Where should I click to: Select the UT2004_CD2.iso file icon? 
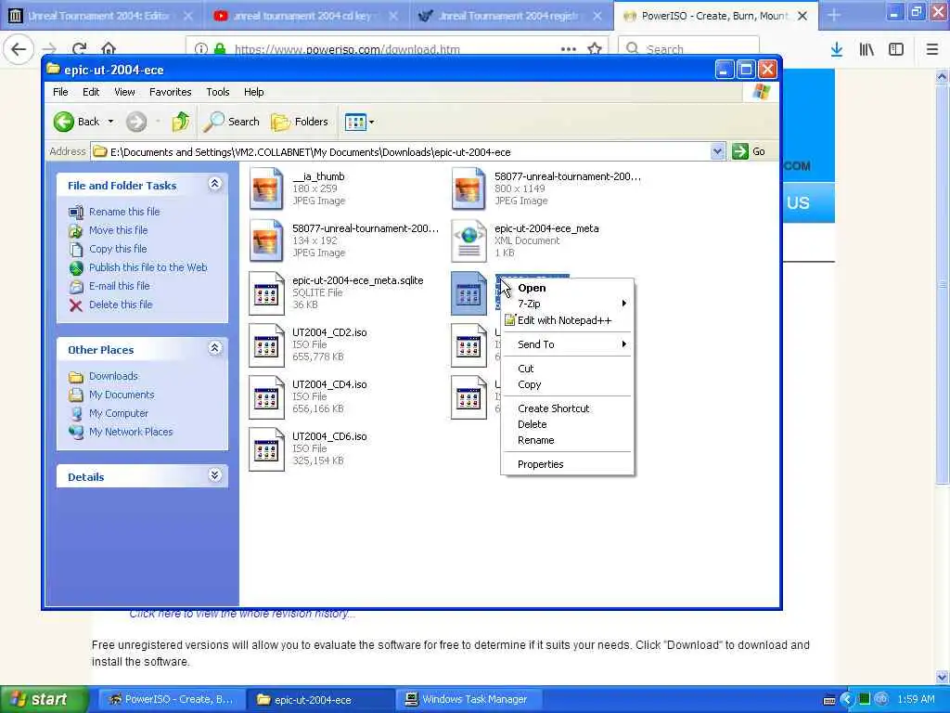(x=266, y=345)
